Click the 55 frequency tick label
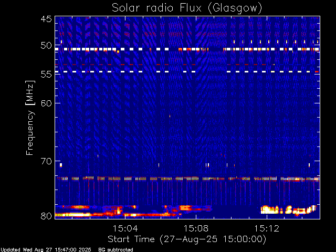This screenshot has height=252, width=336. 46,74
